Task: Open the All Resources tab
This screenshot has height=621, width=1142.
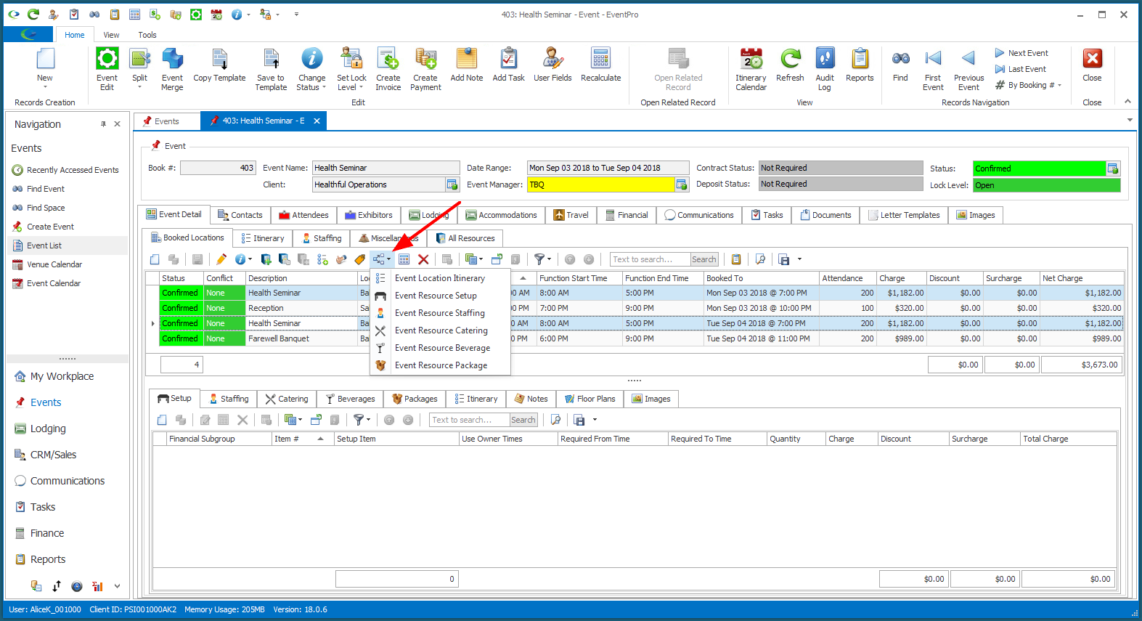Action: point(465,238)
